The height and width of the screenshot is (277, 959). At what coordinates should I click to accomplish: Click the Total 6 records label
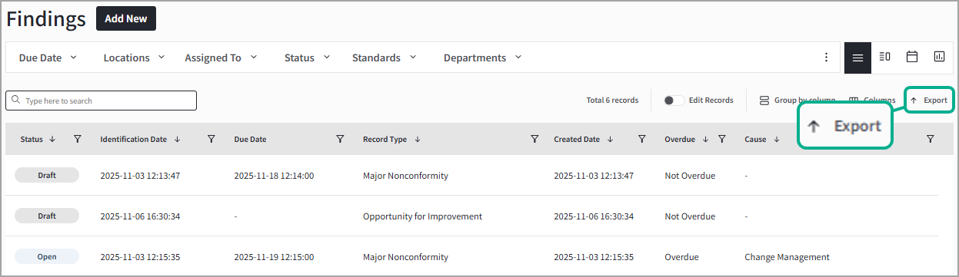pos(612,101)
